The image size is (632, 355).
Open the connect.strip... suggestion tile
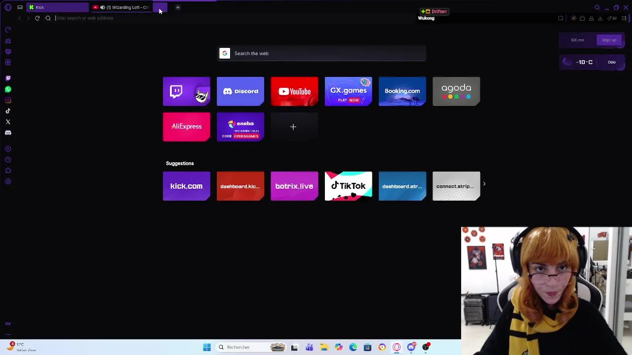coord(456,186)
